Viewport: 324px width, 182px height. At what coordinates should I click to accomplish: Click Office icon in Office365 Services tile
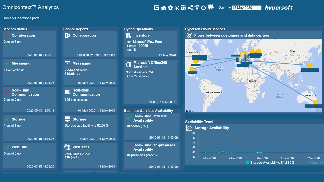(x=128, y=65)
